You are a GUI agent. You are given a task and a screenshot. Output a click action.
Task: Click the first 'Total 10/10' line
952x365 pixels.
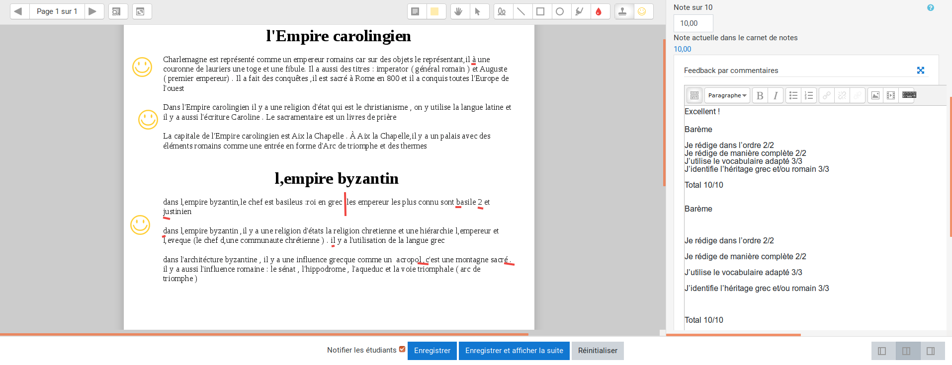[703, 185]
